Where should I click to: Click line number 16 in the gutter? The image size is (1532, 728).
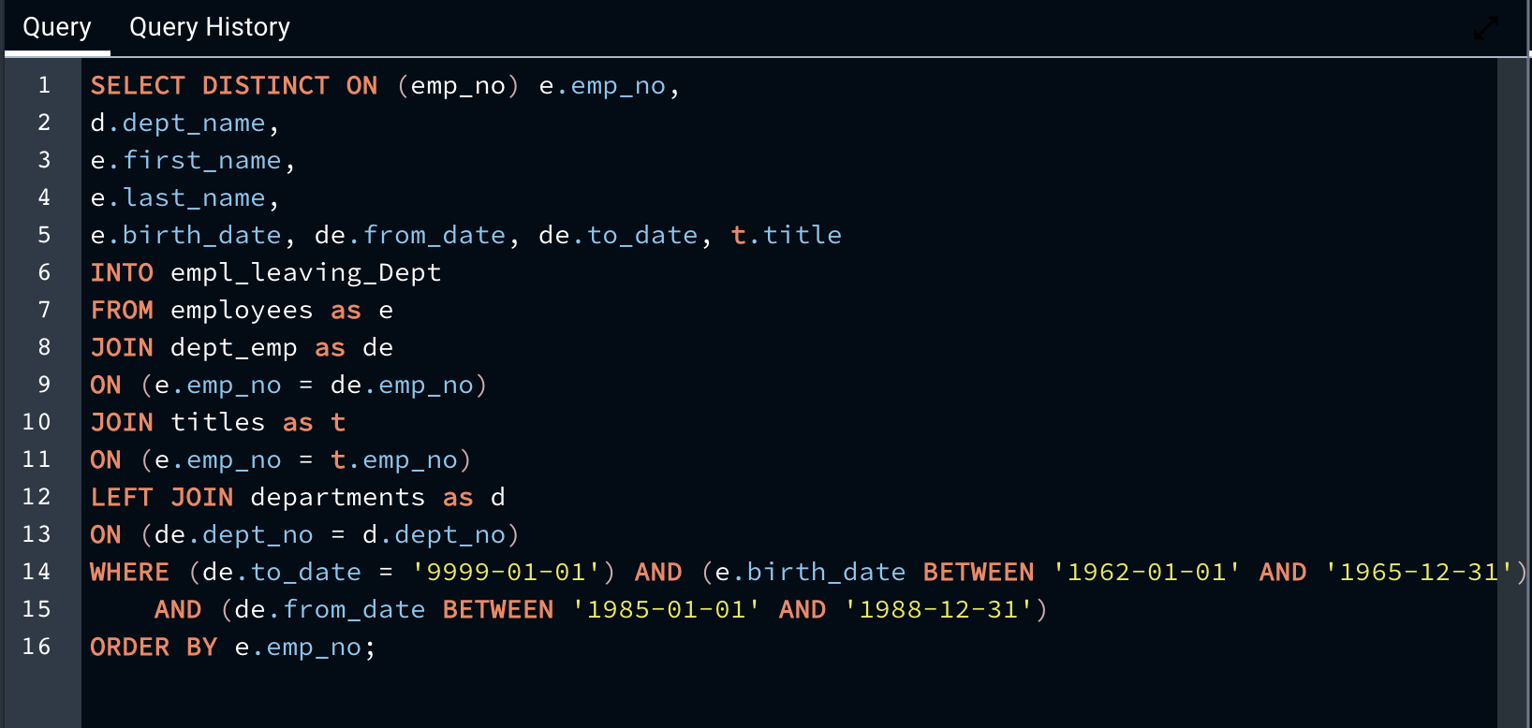37,647
